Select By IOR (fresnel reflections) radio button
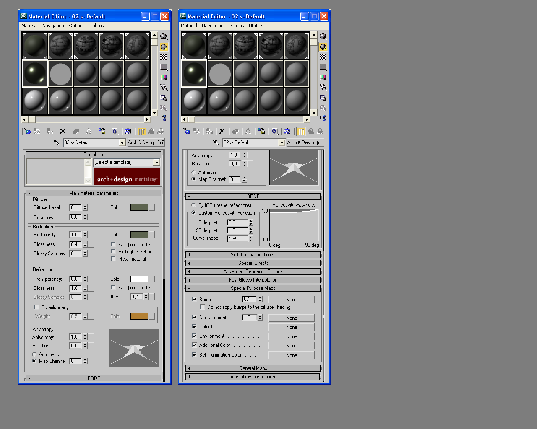 point(193,205)
